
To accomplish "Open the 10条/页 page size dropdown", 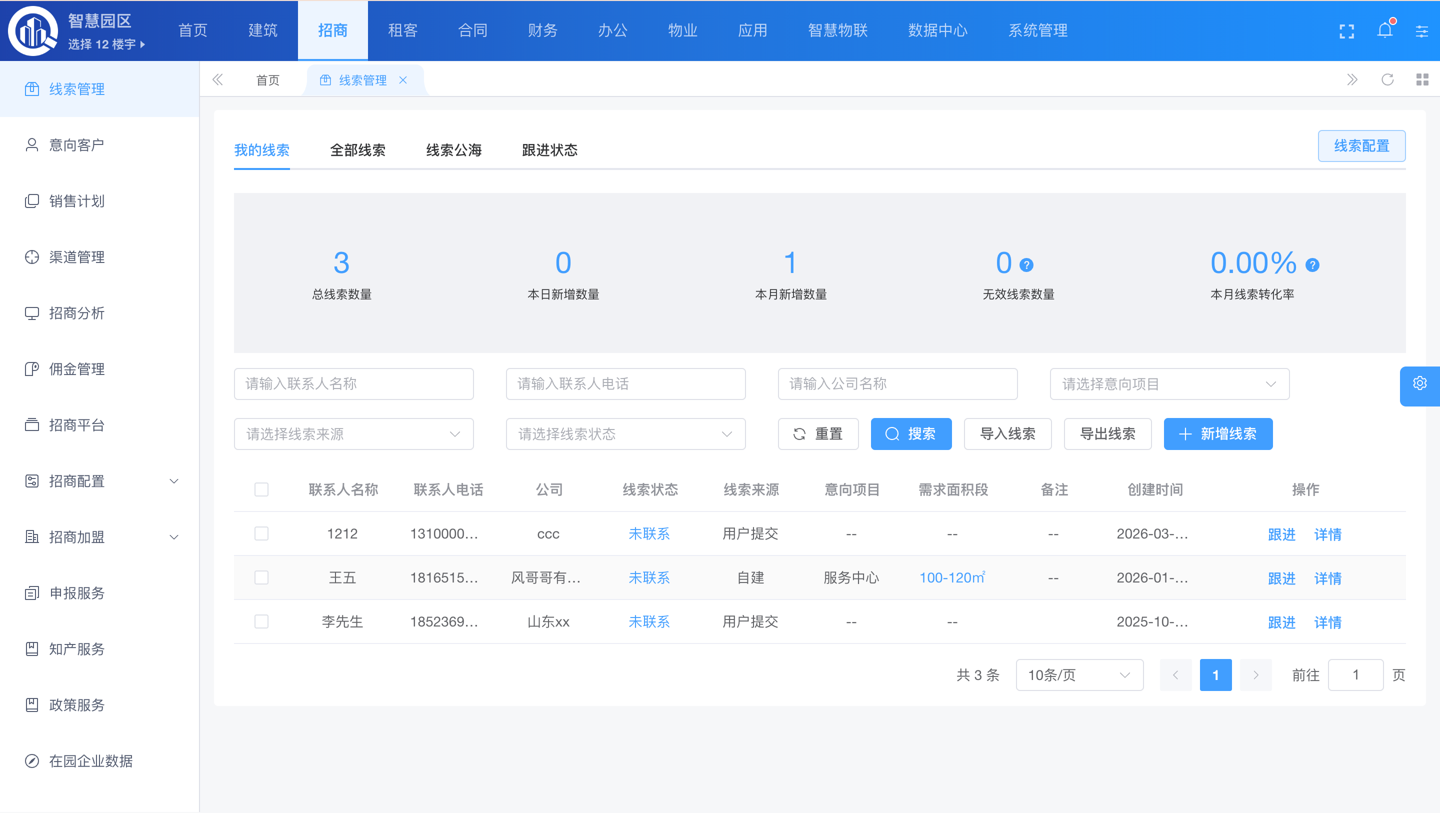I will click(1079, 675).
